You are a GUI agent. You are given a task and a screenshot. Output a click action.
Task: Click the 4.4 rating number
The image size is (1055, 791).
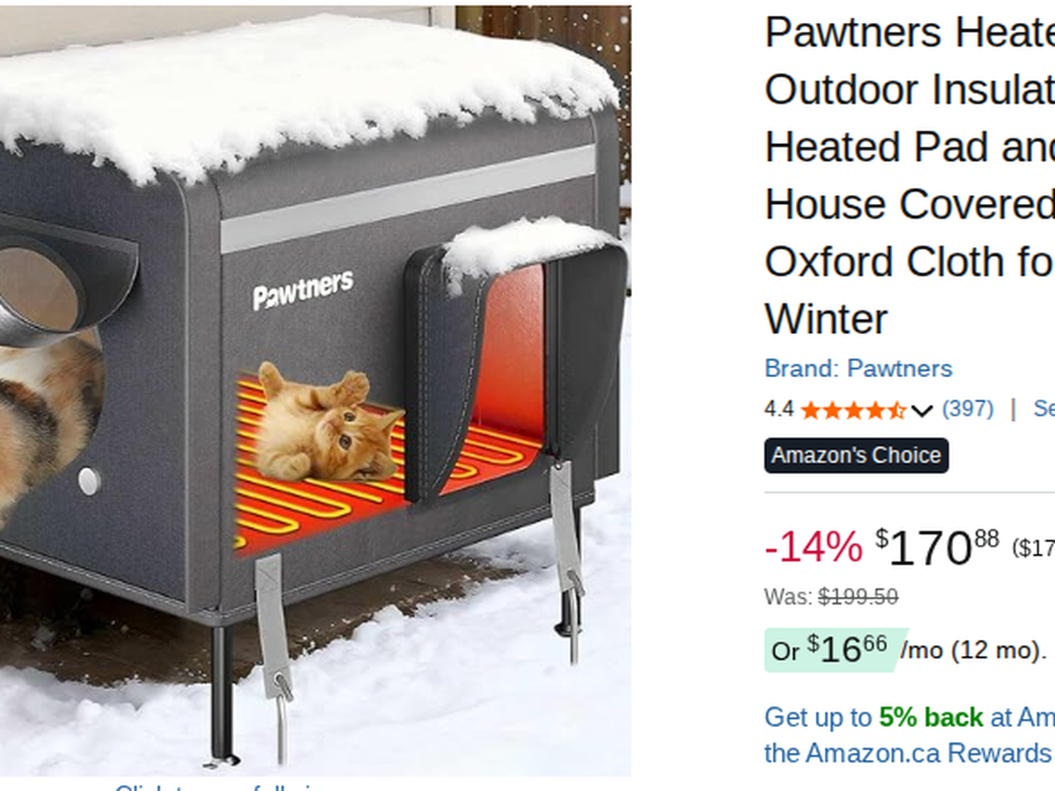pyautogui.click(x=779, y=409)
